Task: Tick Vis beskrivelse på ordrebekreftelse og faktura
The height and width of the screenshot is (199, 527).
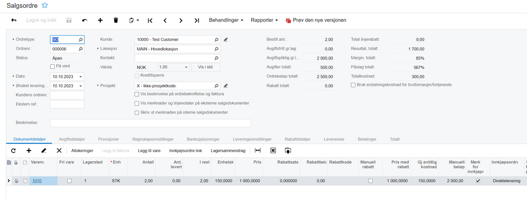Action: coord(137,94)
